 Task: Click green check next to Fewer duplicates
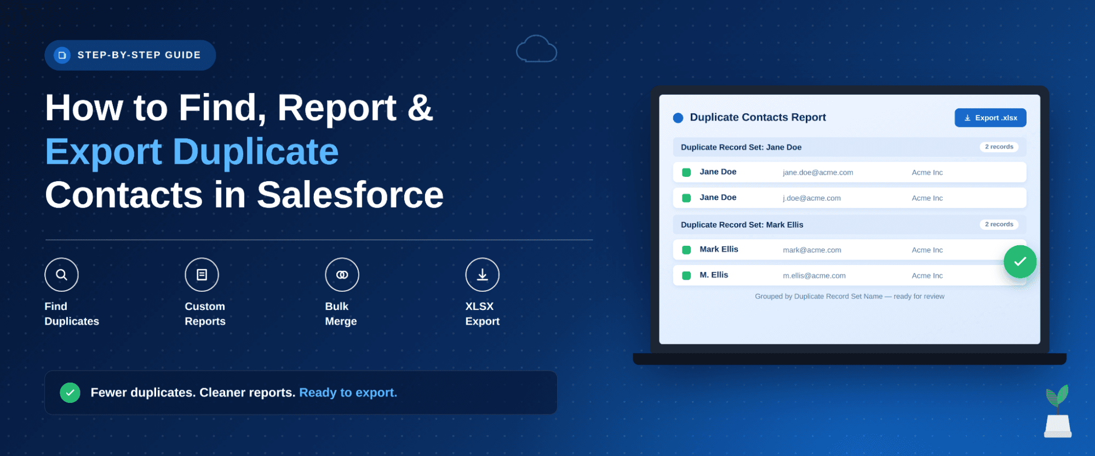pos(70,392)
